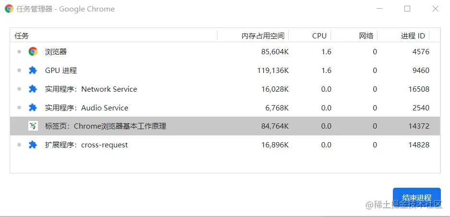Select the 扩展程序：cross-request row
450x217 pixels.
225,145
